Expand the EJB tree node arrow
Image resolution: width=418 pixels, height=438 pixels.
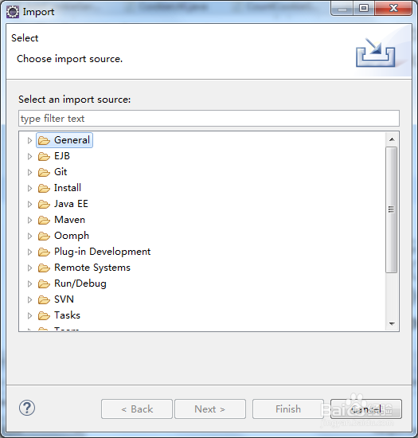29,156
